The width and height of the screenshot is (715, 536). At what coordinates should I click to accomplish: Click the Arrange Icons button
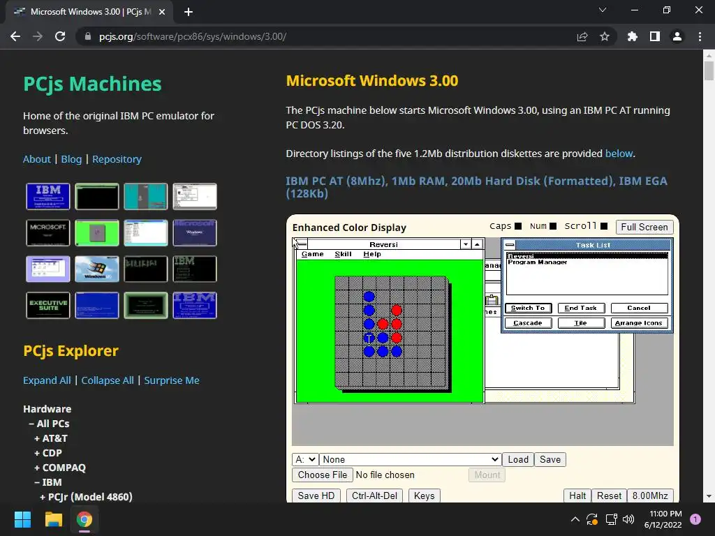point(639,323)
